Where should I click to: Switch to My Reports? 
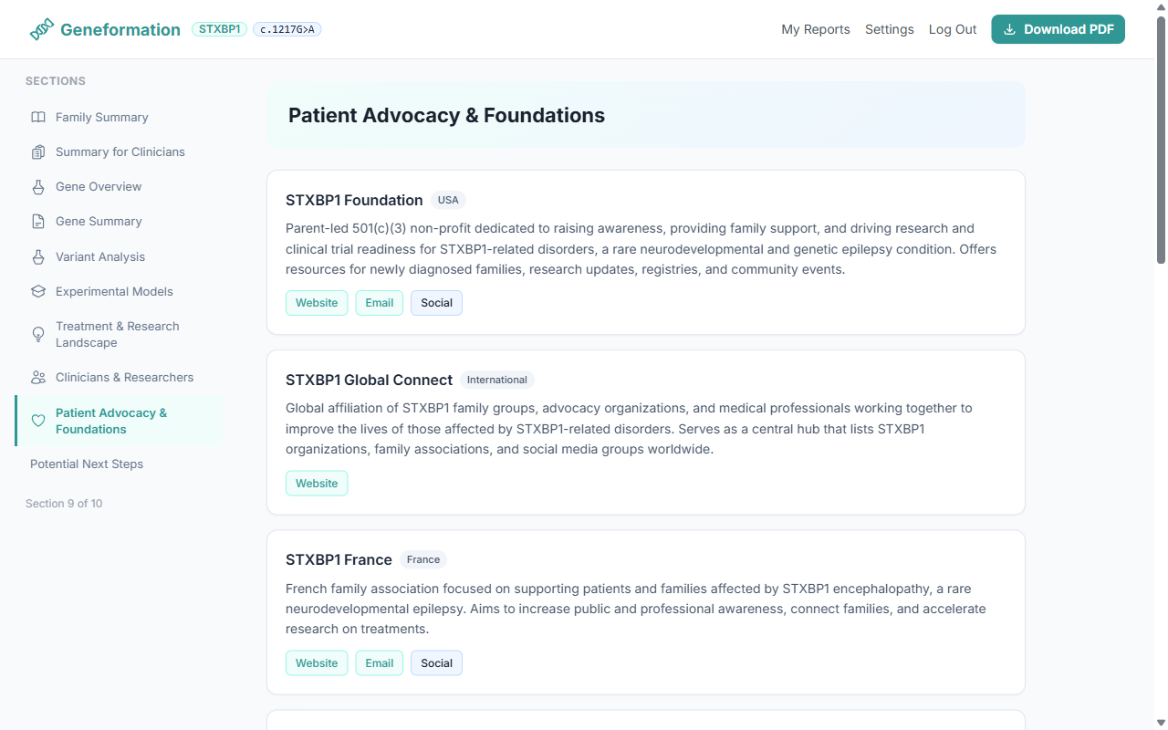pos(815,29)
